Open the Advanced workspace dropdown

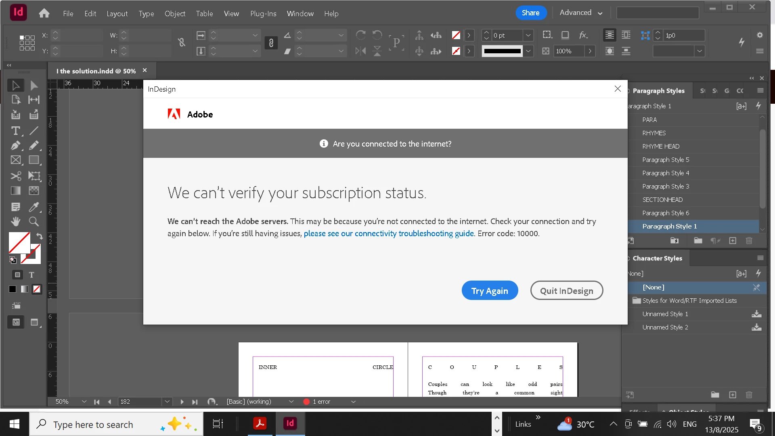pyautogui.click(x=581, y=13)
